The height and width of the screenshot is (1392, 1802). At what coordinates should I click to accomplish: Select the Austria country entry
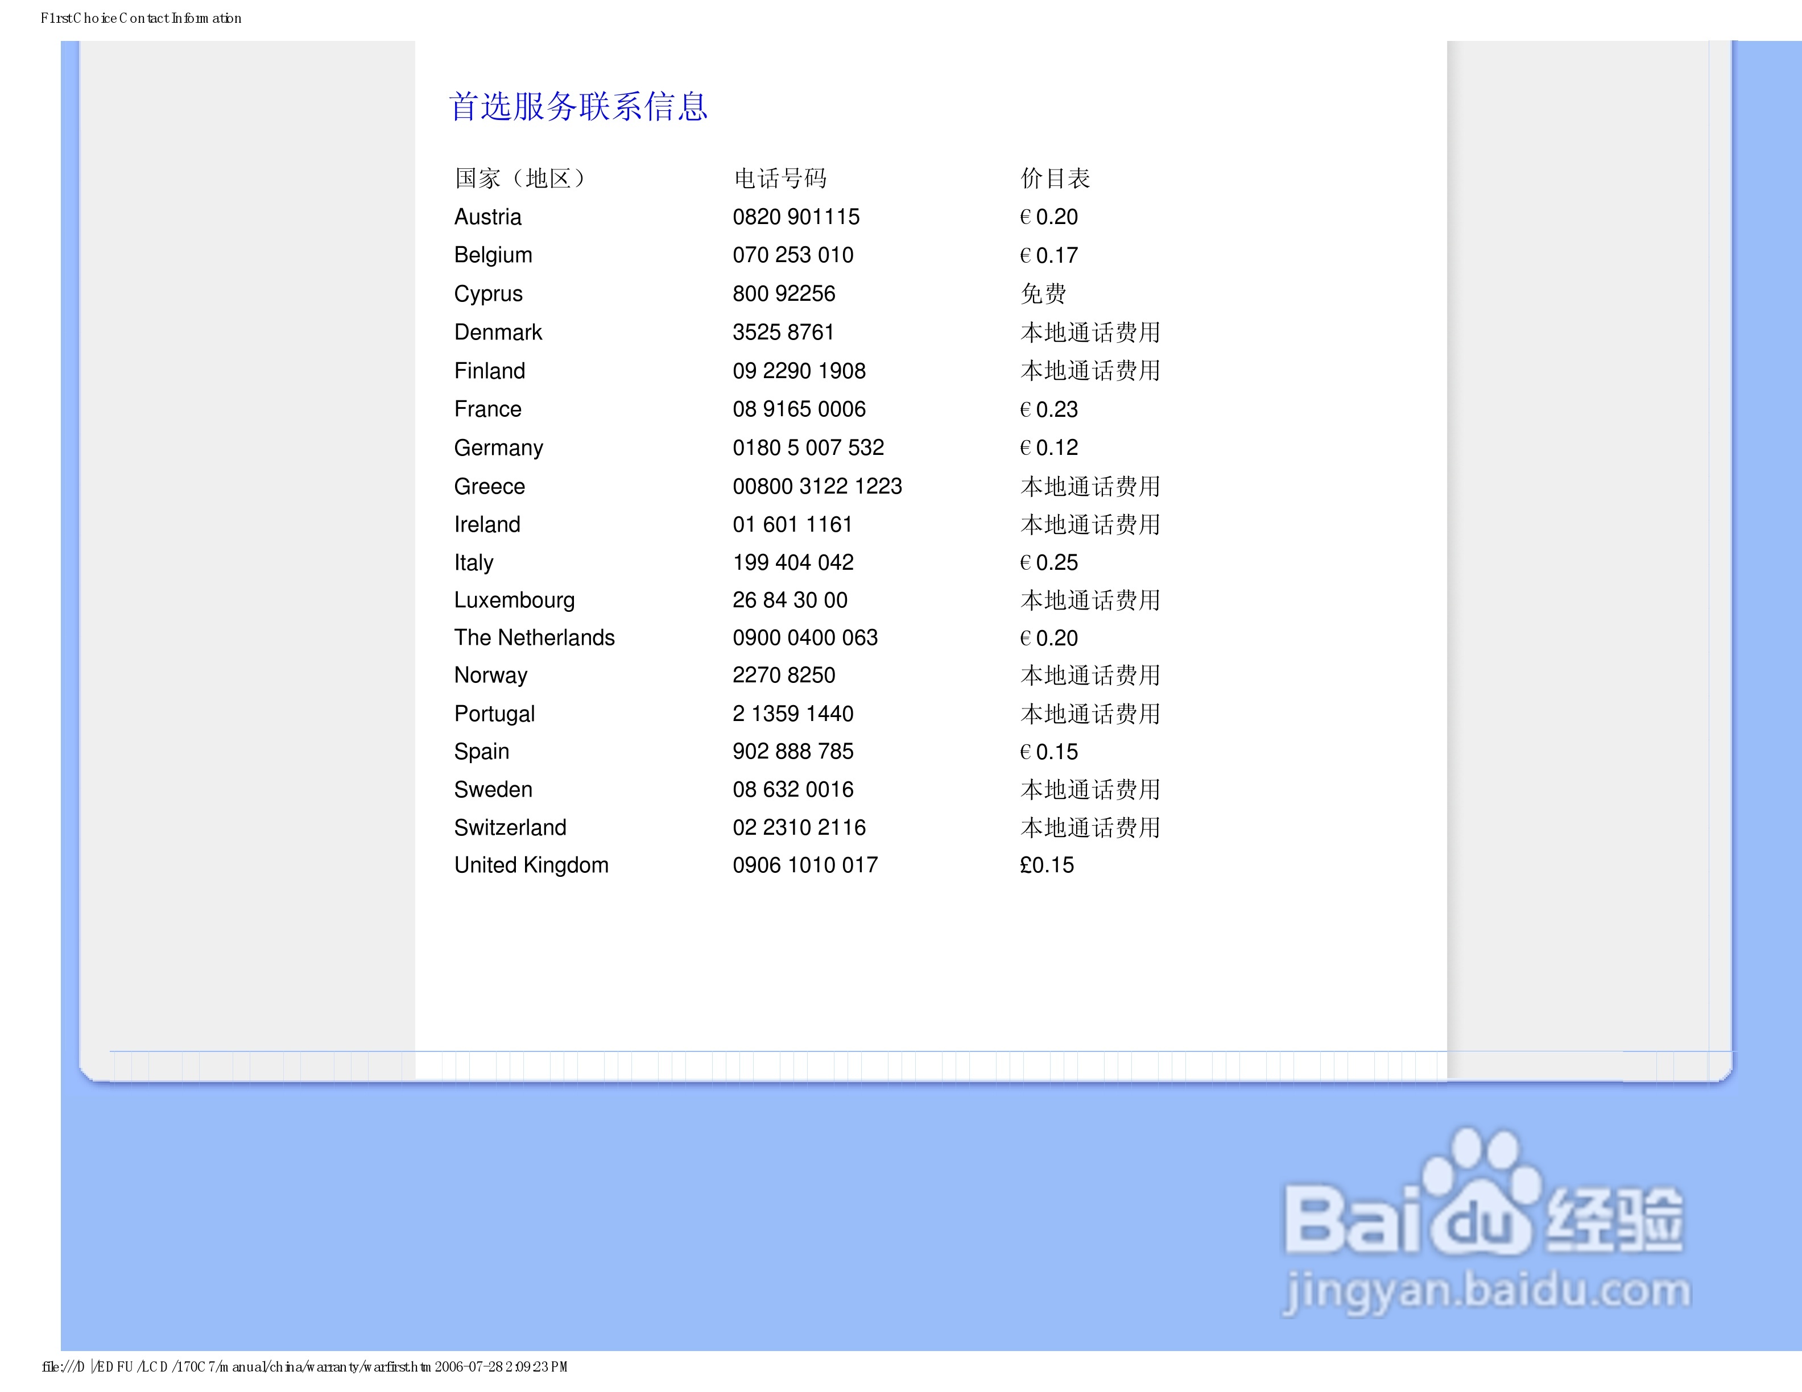pyautogui.click(x=487, y=217)
